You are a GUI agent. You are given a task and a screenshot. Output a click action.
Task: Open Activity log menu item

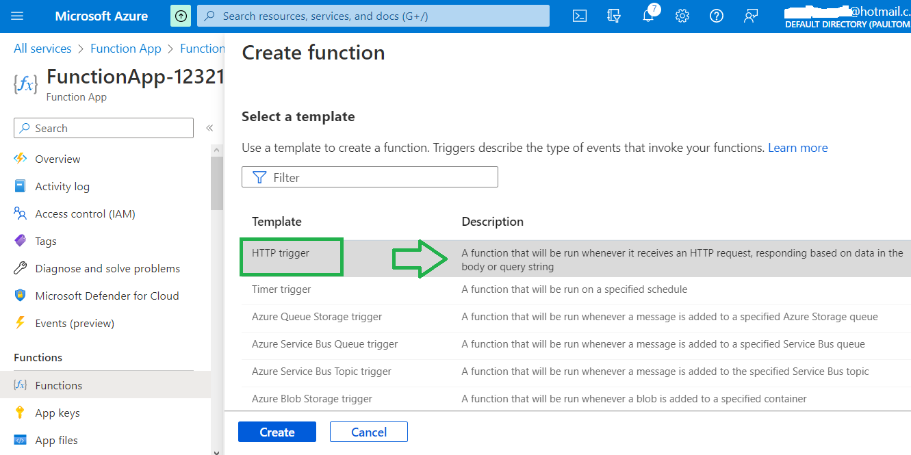click(62, 186)
